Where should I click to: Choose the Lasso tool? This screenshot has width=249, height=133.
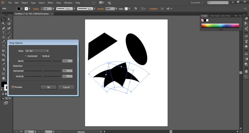pyautogui.click(x=9, y=24)
